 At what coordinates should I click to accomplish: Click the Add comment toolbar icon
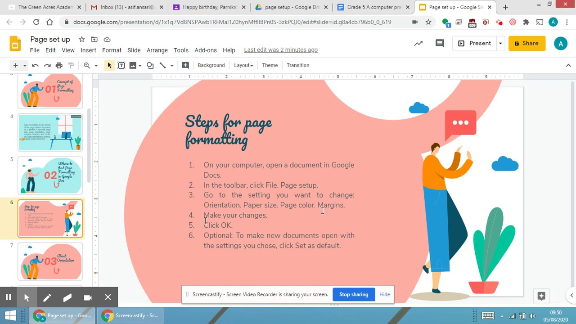tap(185, 65)
